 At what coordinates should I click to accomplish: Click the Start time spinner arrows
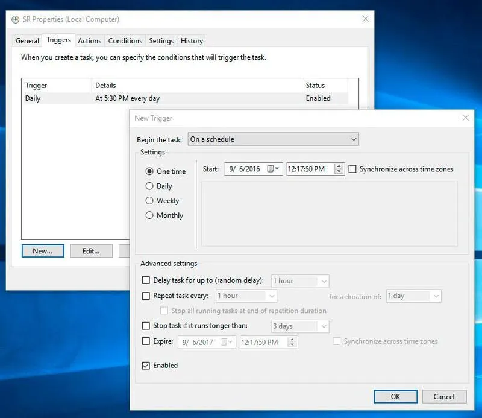(339, 169)
